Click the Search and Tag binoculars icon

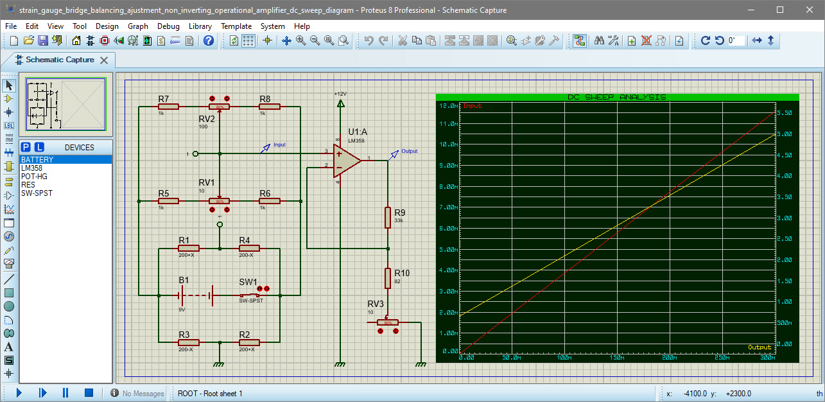tap(598, 40)
